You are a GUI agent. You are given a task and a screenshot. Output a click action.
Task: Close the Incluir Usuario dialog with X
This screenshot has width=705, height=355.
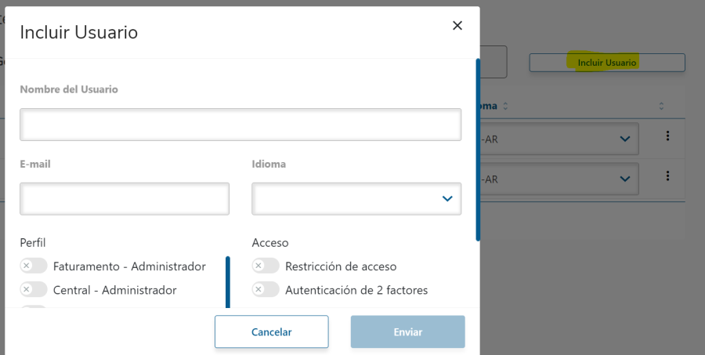(x=457, y=26)
